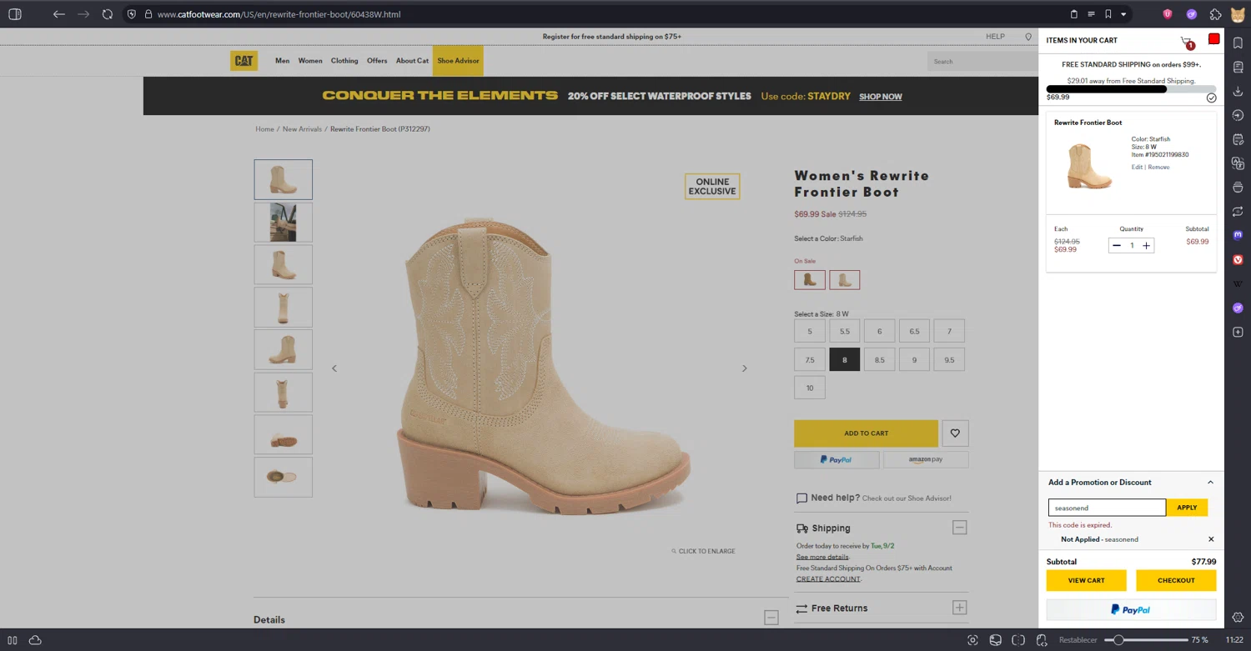Select size 6.5

914,331
